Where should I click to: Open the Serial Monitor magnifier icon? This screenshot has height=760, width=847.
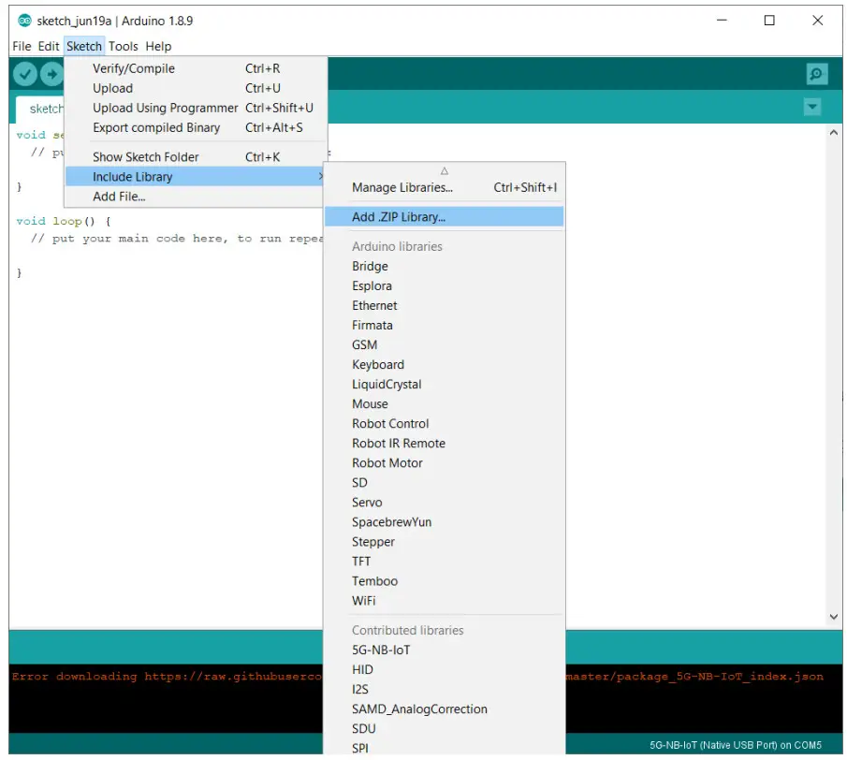[x=815, y=72]
